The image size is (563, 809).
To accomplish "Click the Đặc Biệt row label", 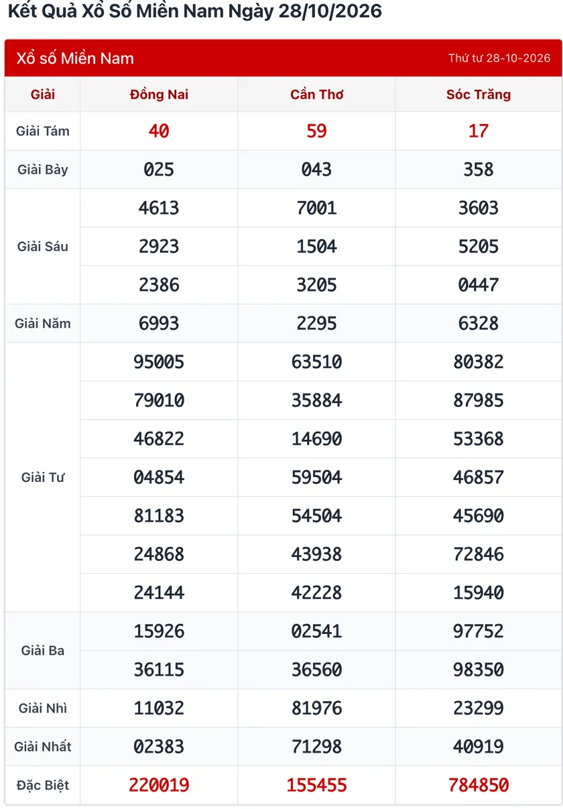I will (43, 785).
